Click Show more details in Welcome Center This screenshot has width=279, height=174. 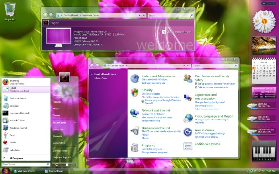tap(176, 32)
